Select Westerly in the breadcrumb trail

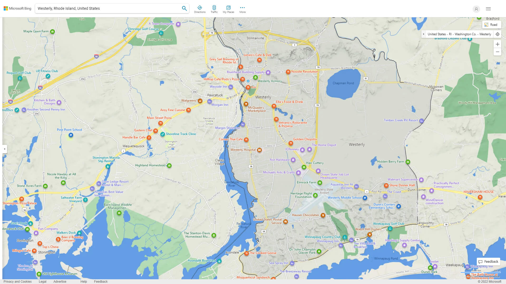[485, 34]
